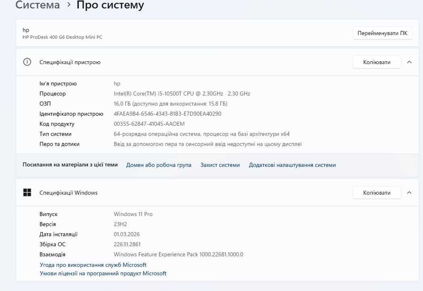Open Угода про використання служб Microsoft

tap(93, 265)
